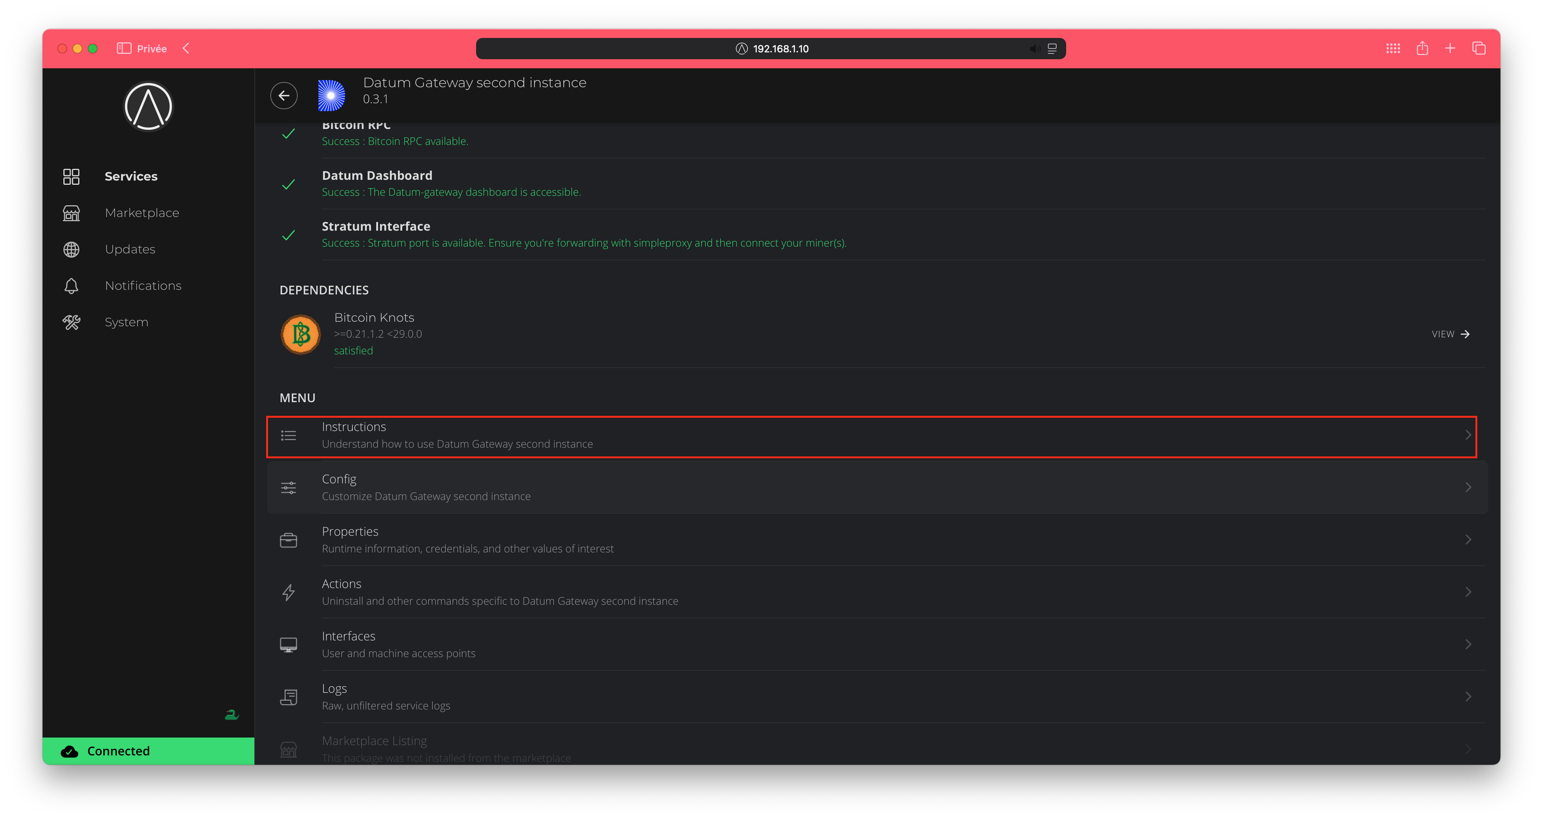This screenshot has height=821, width=1543.
Task: Mute audio via address bar speaker icon
Action: pos(1035,49)
